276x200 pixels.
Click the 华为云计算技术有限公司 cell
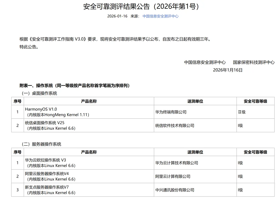point(195,163)
